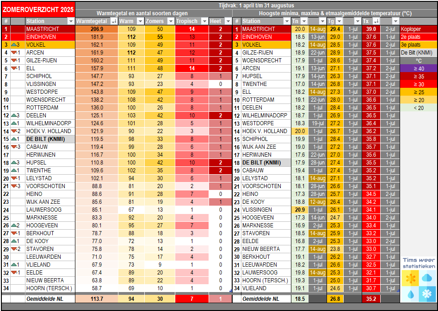This screenshot has width=438, height=311.
Task: Select Eindhoven's Warmtegetal value 181.9
Action: point(97,37)
